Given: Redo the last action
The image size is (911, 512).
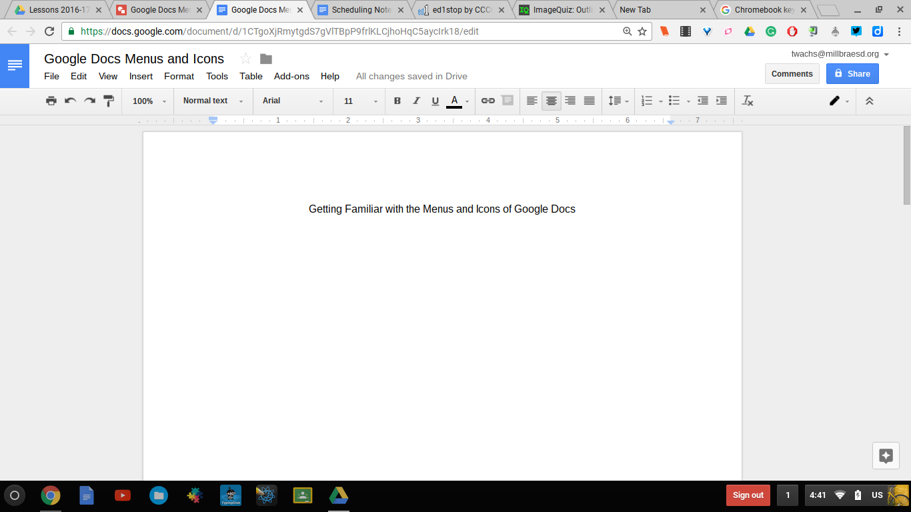Looking at the screenshot, I should [89, 101].
